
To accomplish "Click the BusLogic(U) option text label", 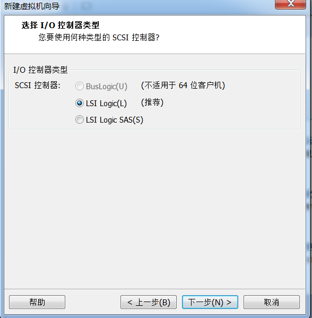I will coord(107,87).
